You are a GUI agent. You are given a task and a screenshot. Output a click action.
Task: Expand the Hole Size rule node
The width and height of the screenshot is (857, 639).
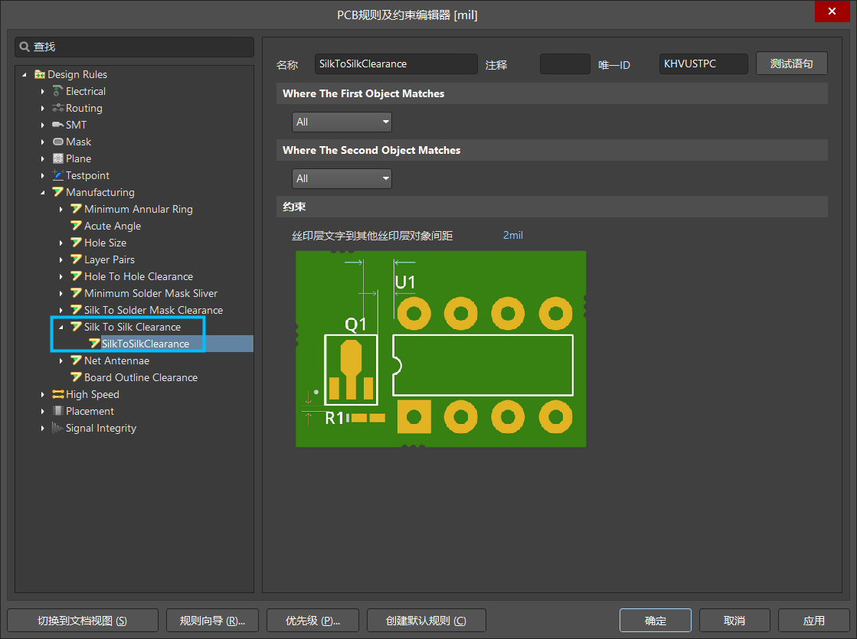point(61,243)
